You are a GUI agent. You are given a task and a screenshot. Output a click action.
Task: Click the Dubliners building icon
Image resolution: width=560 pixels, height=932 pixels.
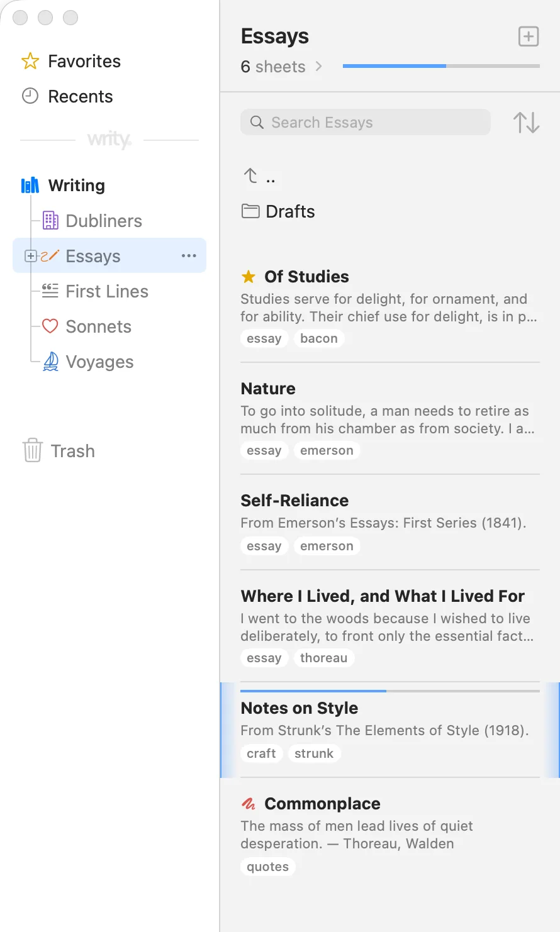click(50, 221)
